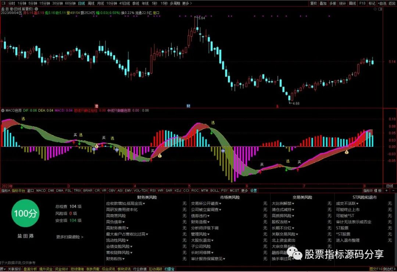This screenshot has height=272, width=397.
Task: Select the 30分钟 period
Action: [57, 3]
